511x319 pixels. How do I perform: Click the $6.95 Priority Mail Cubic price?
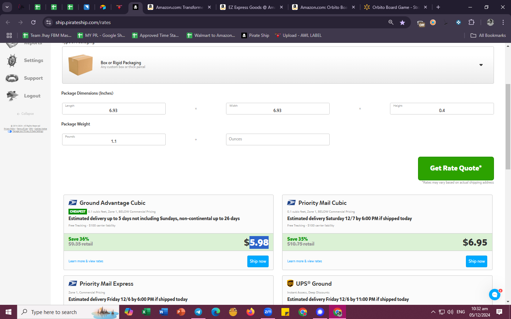pos(475,242)
